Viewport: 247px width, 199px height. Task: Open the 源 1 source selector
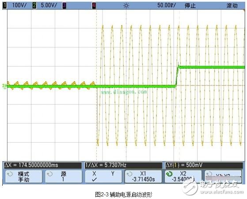64,177
